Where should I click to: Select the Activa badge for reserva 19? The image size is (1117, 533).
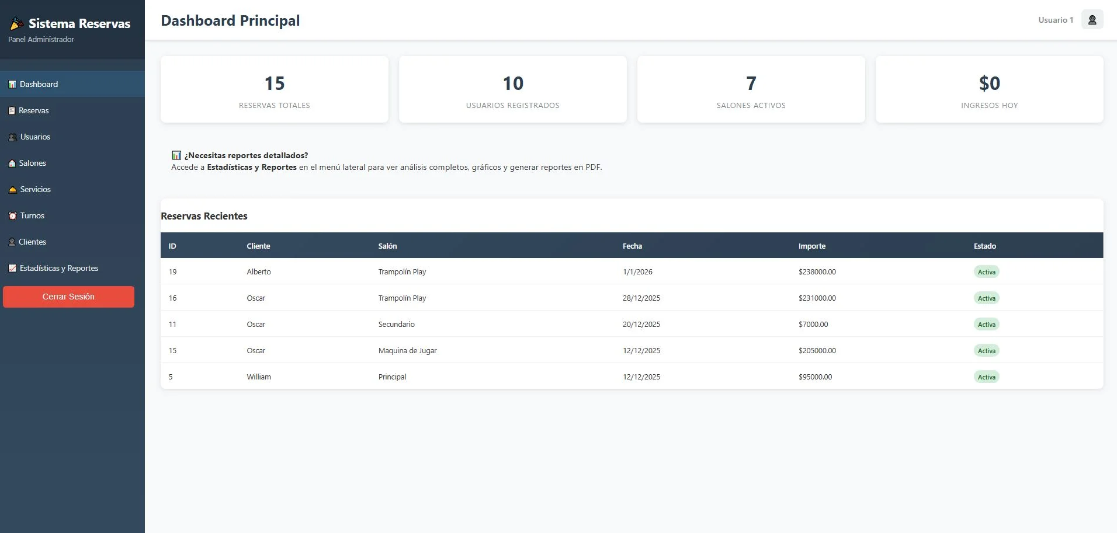point(987,271)
